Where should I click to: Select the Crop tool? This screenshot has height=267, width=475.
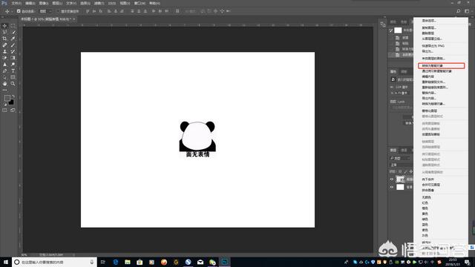click(x=4, y=39)
